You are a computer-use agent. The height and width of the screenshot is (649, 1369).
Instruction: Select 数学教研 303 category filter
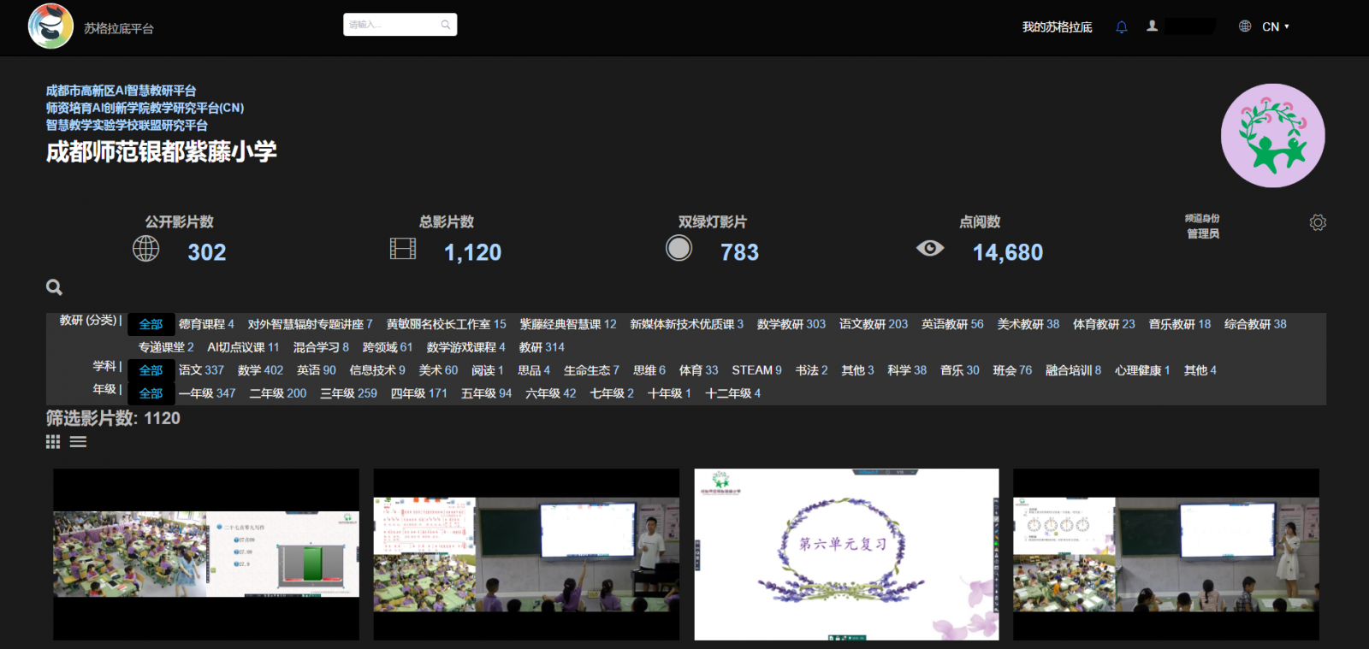pos(791,324)
